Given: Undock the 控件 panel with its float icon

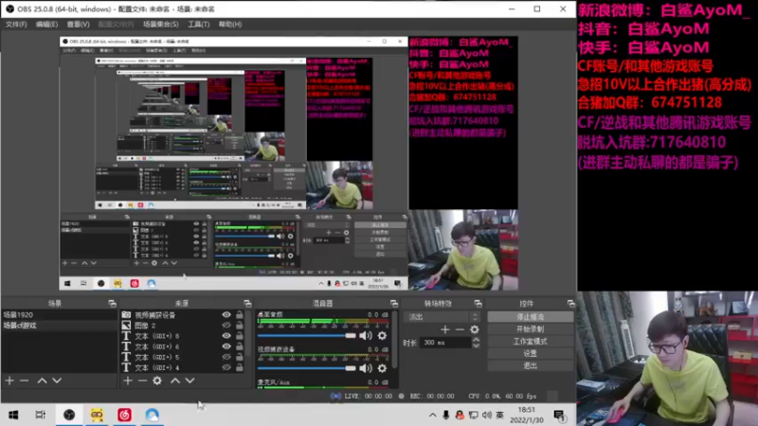Looking at the screenshot, I should [571, 303].
